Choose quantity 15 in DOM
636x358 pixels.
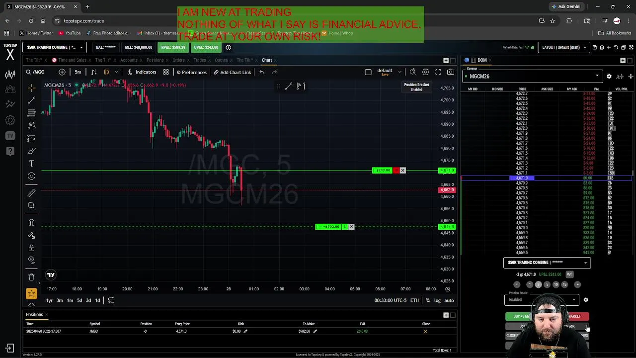(564, 284)
